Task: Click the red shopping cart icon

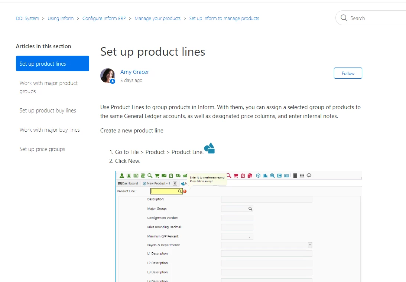Action: pos(236,176)
